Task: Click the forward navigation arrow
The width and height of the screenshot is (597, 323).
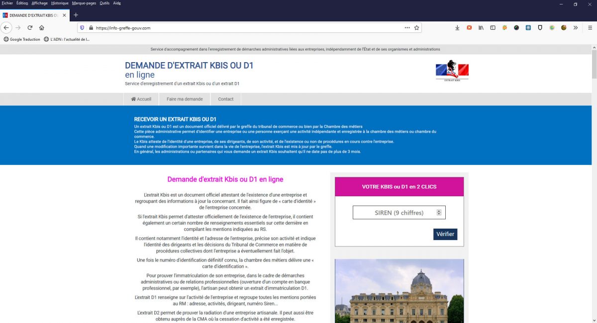Action: (x=18, y=28)
